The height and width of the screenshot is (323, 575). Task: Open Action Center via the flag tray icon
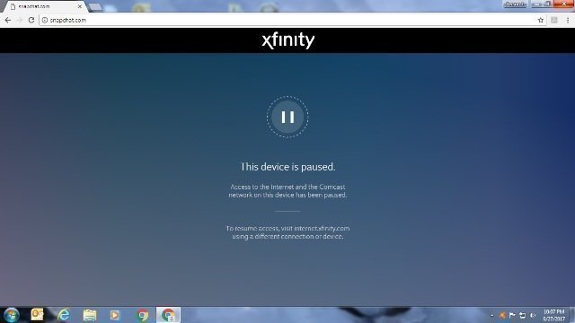(512, 315)
